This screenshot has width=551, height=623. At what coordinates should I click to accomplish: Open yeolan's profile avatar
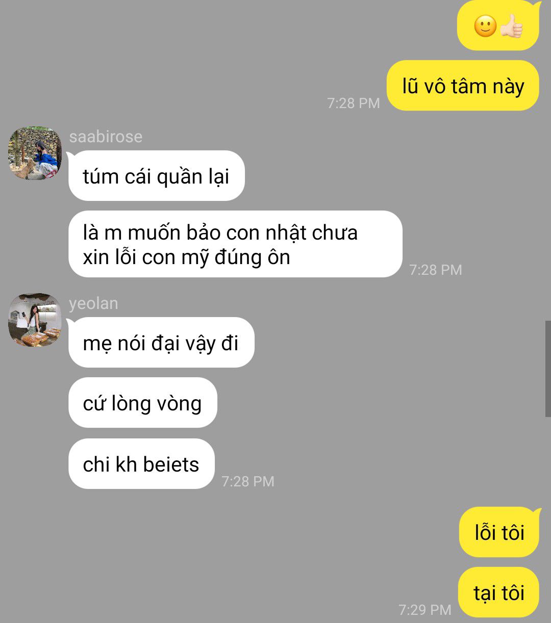coord(35,320)
